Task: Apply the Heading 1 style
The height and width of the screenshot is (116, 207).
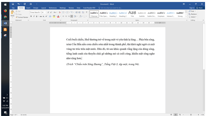Action: click(113, 14)
